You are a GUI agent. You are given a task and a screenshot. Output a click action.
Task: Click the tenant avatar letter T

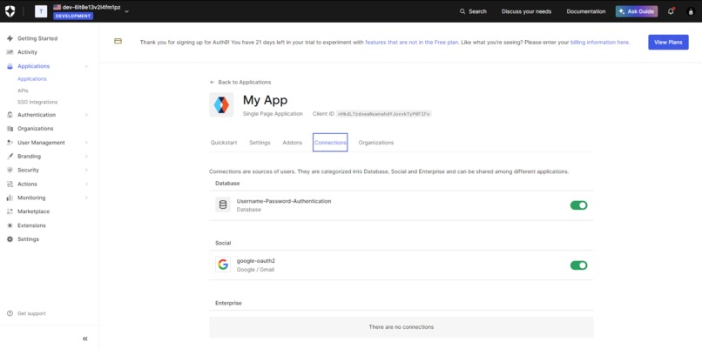(x=41, y=11)
